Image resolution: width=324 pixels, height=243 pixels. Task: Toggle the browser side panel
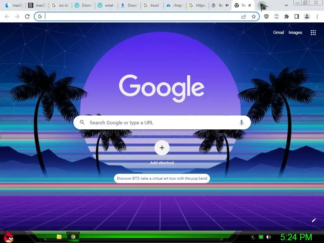click(297, 16)
